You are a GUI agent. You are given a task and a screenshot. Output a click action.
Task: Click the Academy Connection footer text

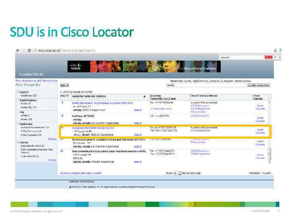[81, 182]
